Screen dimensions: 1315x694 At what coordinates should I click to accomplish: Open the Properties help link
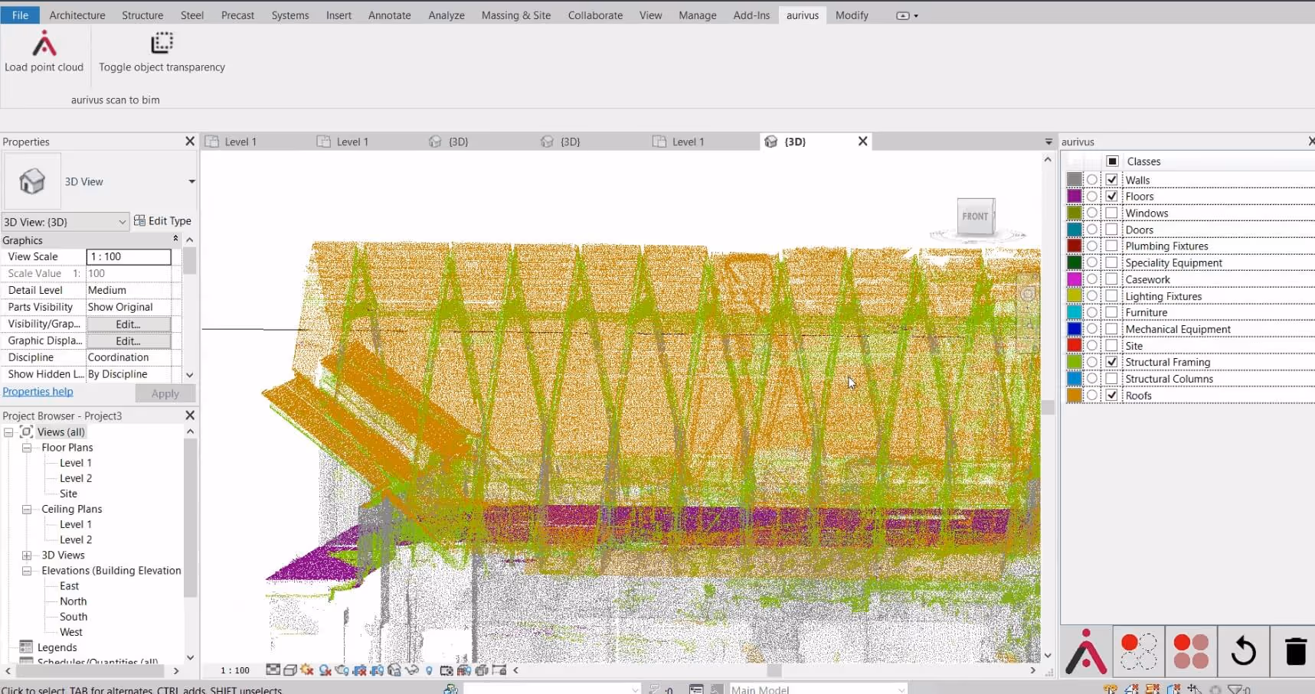pos(38,392)
